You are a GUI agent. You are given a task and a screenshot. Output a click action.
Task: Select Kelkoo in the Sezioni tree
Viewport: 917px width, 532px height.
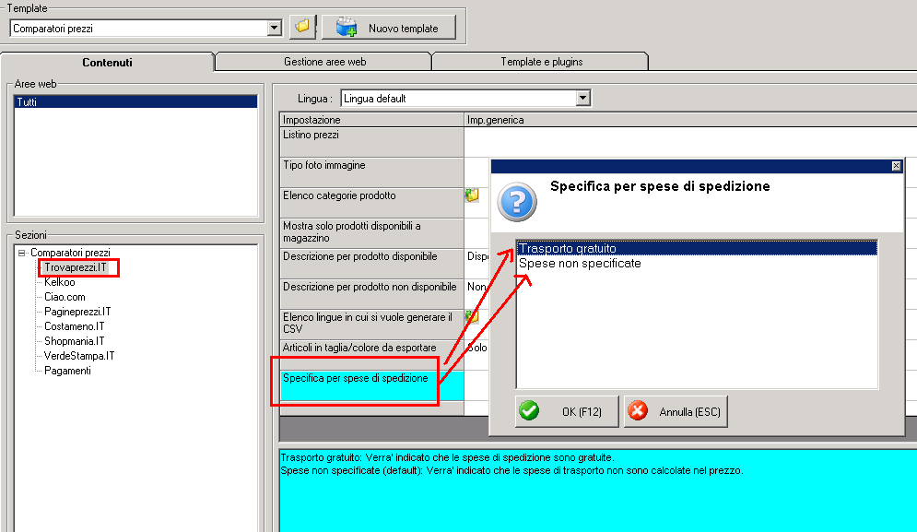60,282
